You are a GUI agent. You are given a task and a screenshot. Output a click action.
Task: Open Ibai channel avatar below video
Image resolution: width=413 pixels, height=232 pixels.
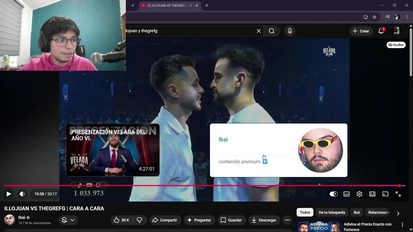point(10,220)
